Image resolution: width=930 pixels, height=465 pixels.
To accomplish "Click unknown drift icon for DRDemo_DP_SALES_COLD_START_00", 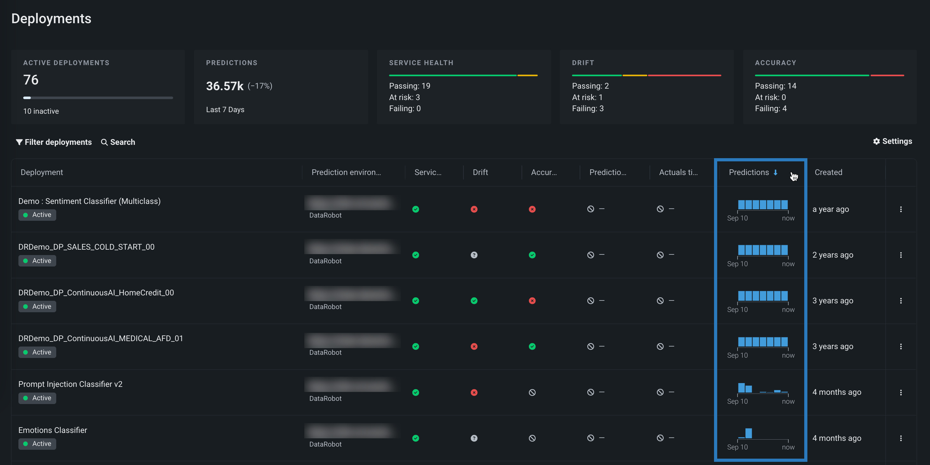I will click(x=474, y=255).
